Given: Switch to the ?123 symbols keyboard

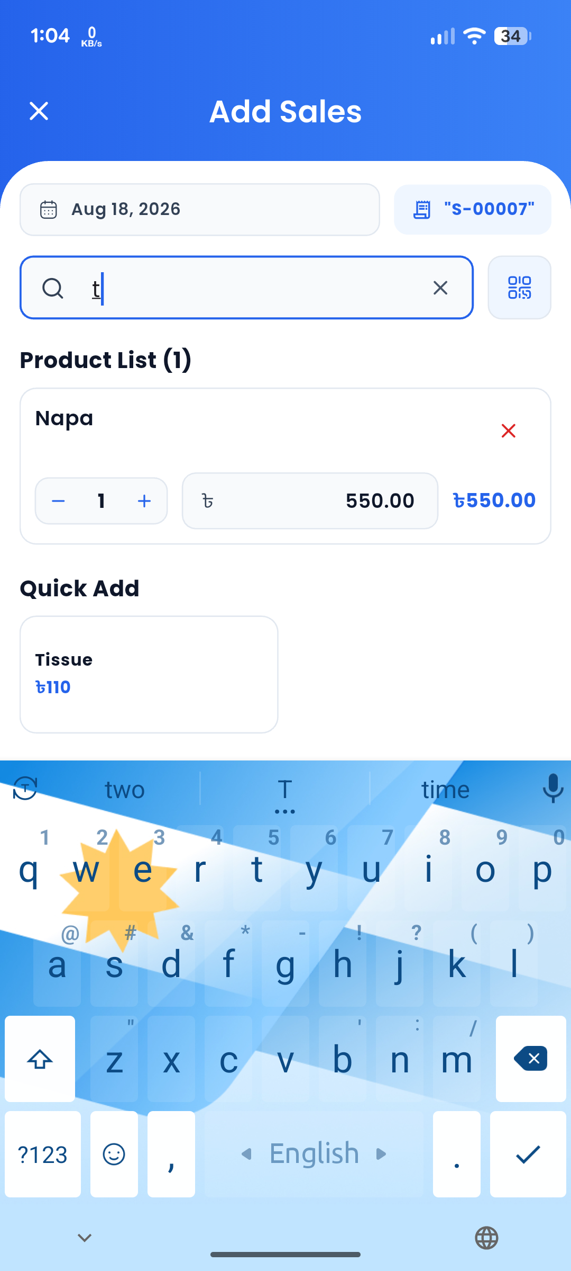Looking at the screenshot, I should click(x=43, y=1154).
